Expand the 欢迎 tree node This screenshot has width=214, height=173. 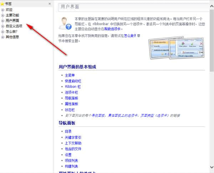point(3,10)
